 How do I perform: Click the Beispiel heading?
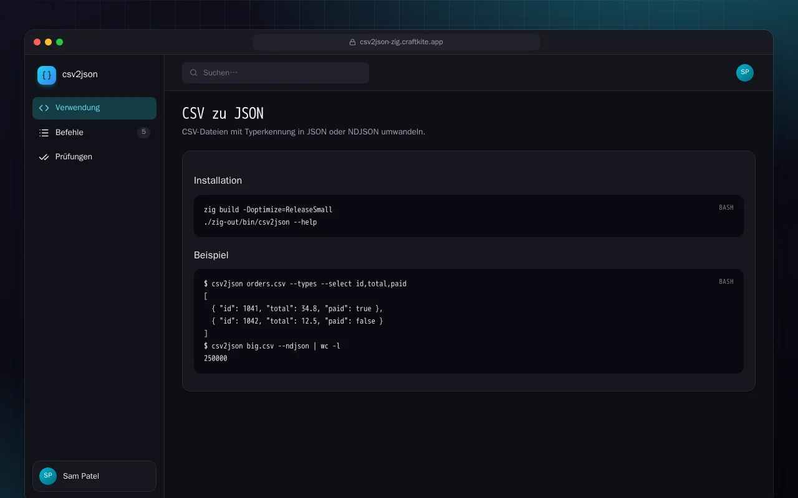211,255
